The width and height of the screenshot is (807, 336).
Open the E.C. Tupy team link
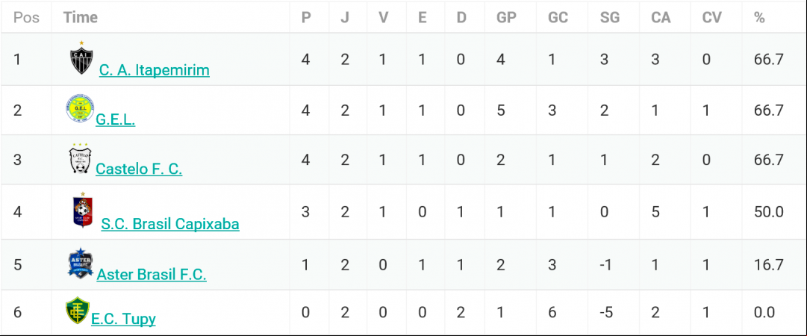coord(123,319)
